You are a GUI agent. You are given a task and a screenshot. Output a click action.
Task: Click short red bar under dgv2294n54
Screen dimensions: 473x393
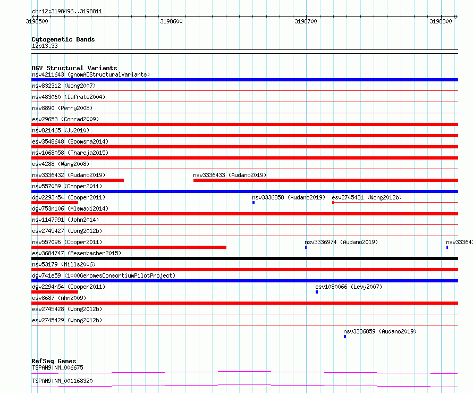55,292
